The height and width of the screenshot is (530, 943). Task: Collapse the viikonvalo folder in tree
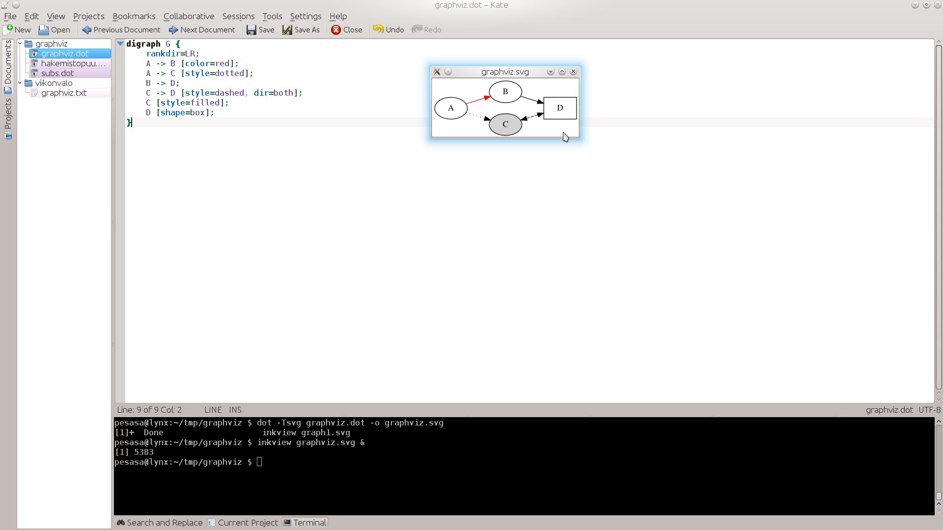click(20, 83)
